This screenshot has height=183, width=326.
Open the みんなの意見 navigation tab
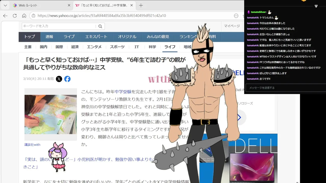(158, 37)
